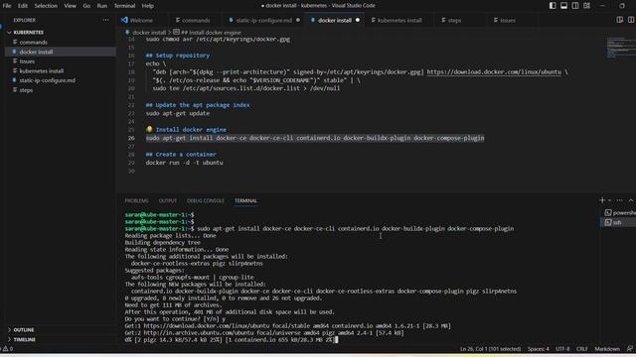Screen dimensions: 636x357
Task: Click the feedback icon in the status bar
Action: [629, 348]
